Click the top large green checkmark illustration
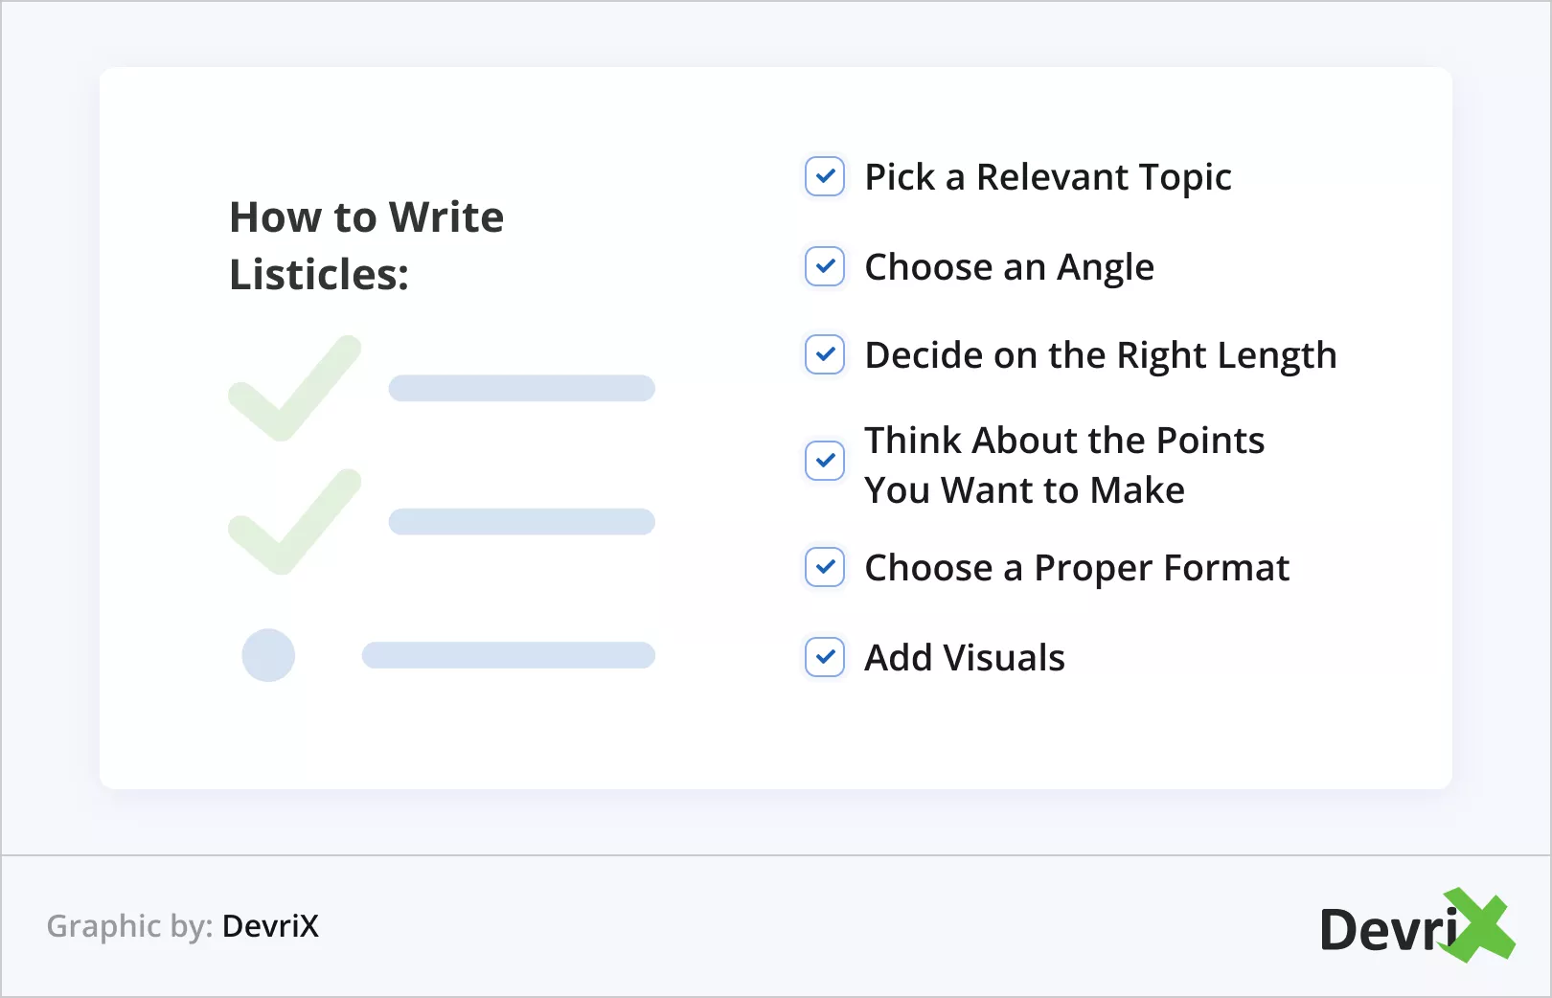 (x=294, y=388)
